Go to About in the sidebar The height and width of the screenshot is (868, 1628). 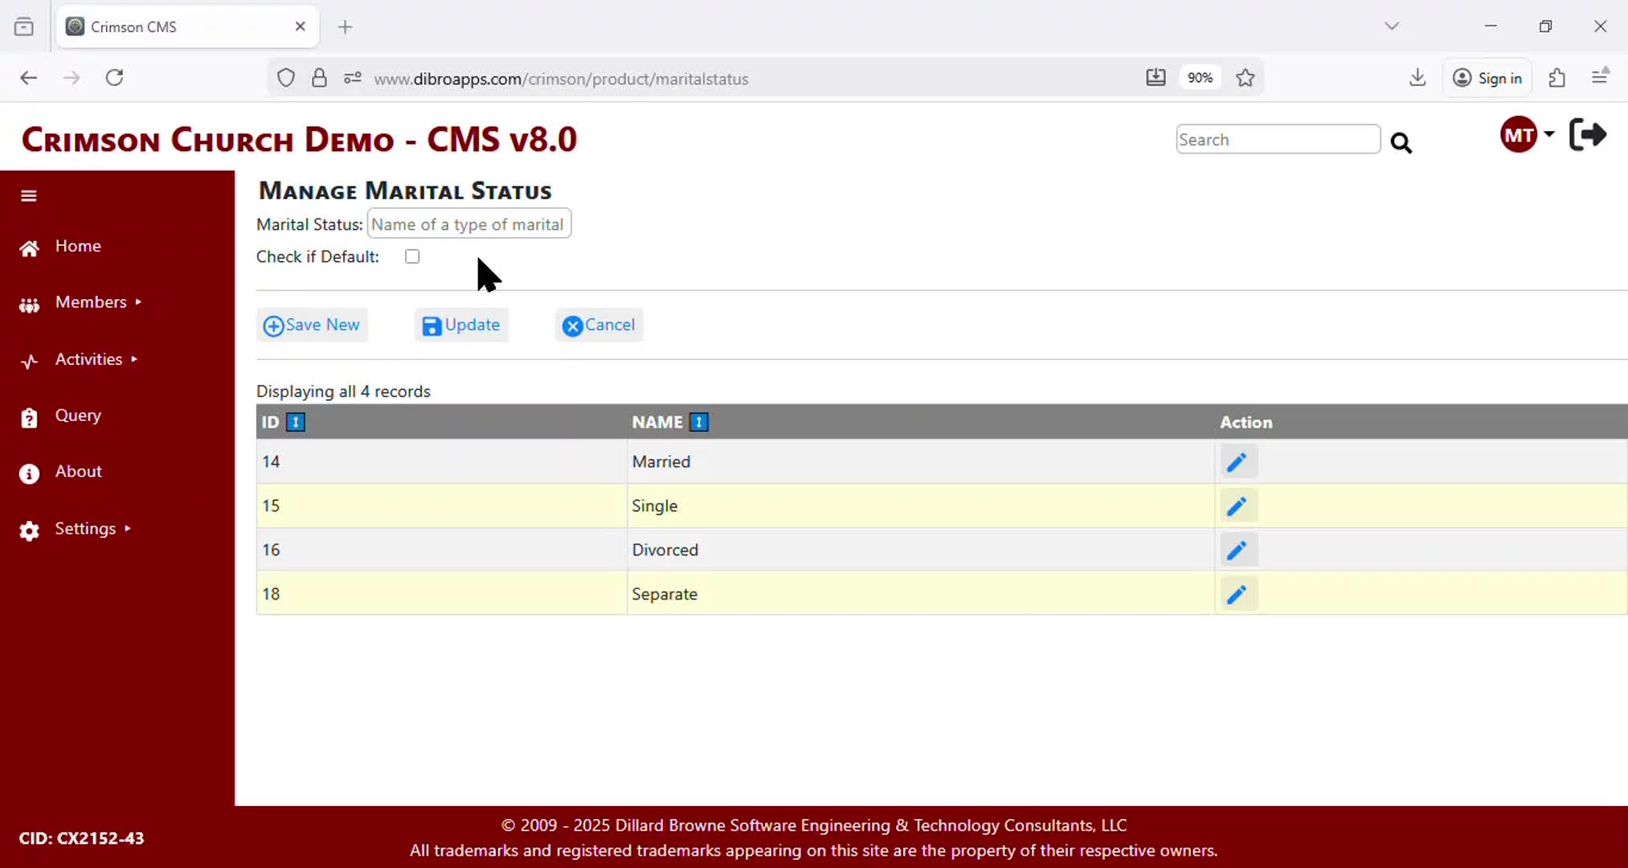coord(78,472)
